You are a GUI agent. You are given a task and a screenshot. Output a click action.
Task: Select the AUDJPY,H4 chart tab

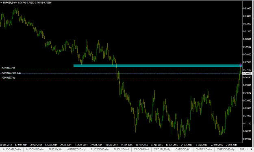click(x=55, y=150)
